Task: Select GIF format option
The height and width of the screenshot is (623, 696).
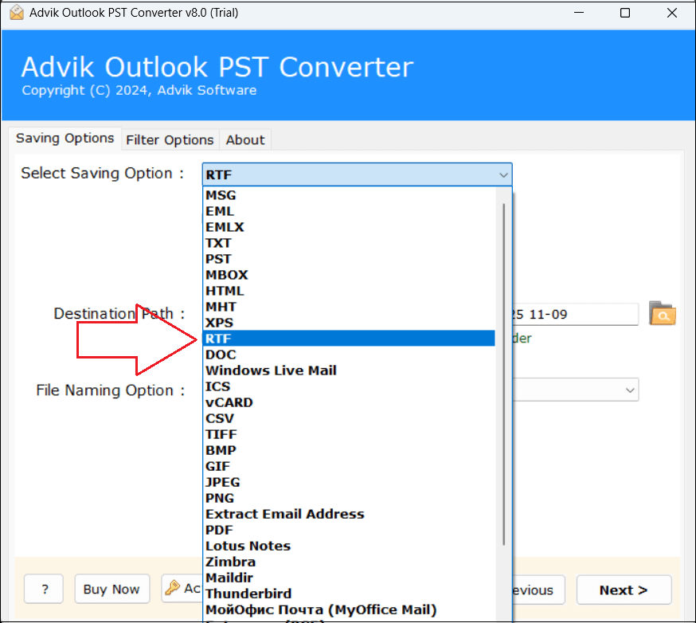Action: (349, 467)
